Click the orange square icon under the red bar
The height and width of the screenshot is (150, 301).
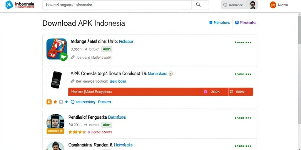(x=49, y=102)
